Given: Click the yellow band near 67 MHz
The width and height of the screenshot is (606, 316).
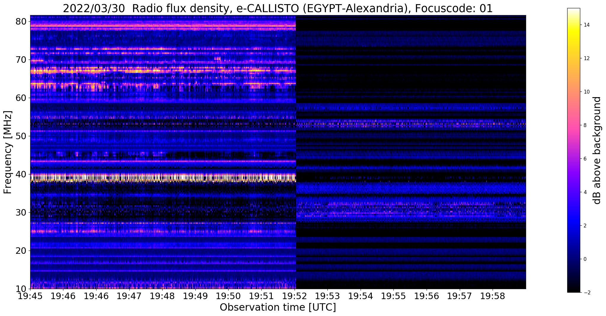Looking at the screenshot, I should coord(163,71).
